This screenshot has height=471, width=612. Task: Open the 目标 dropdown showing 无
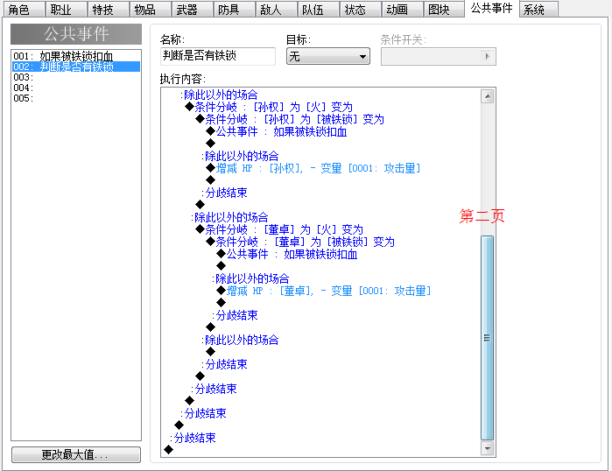point(327,57)
